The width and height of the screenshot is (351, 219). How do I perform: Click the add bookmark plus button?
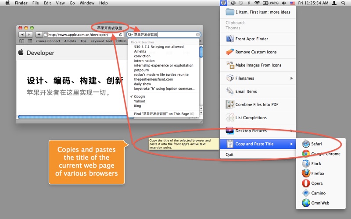coord(39,35)
